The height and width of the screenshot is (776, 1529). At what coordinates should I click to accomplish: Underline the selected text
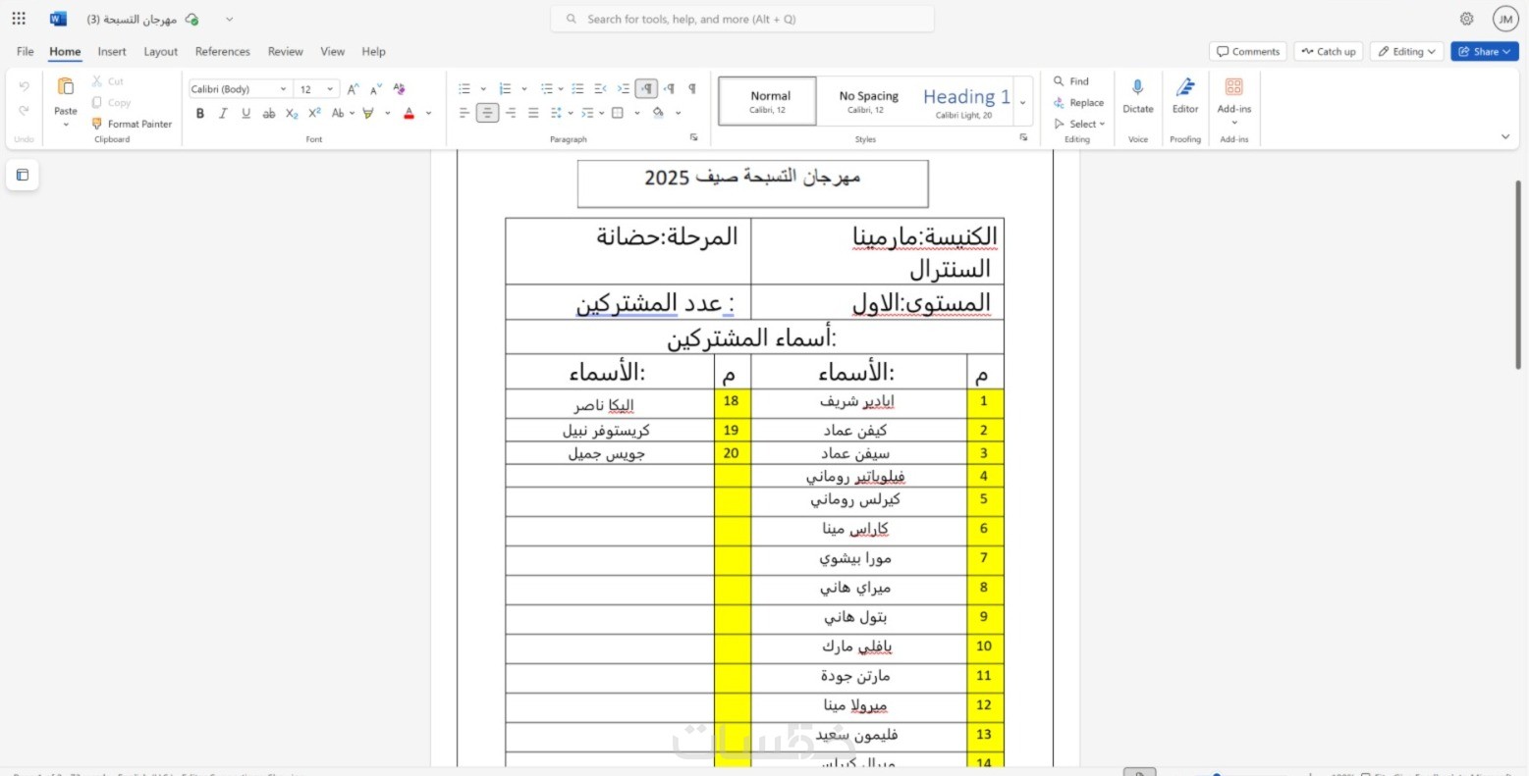tap(246, 113)
